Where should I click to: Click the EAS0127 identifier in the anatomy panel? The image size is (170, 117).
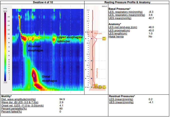click(x=104, y=6)
